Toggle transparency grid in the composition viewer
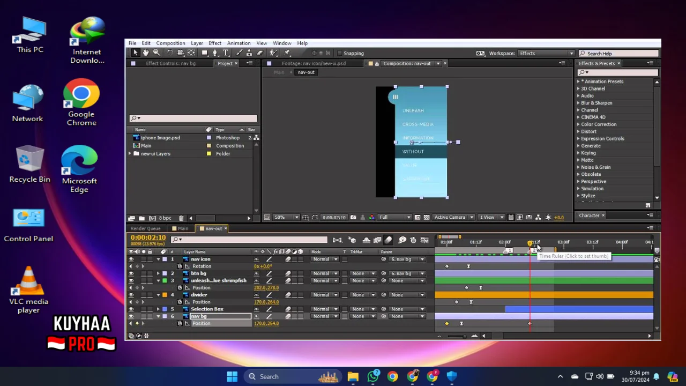Viewport: 686px width, 386px height. tap(427, 217)
